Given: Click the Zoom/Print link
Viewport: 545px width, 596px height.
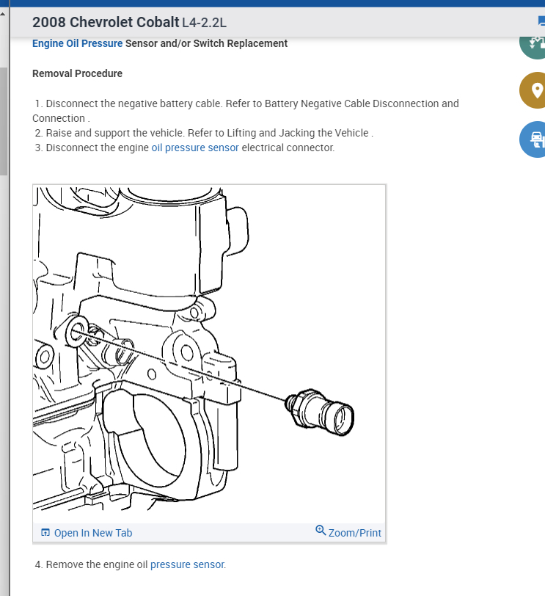Looking at the screenshot, I should (355, 533).
